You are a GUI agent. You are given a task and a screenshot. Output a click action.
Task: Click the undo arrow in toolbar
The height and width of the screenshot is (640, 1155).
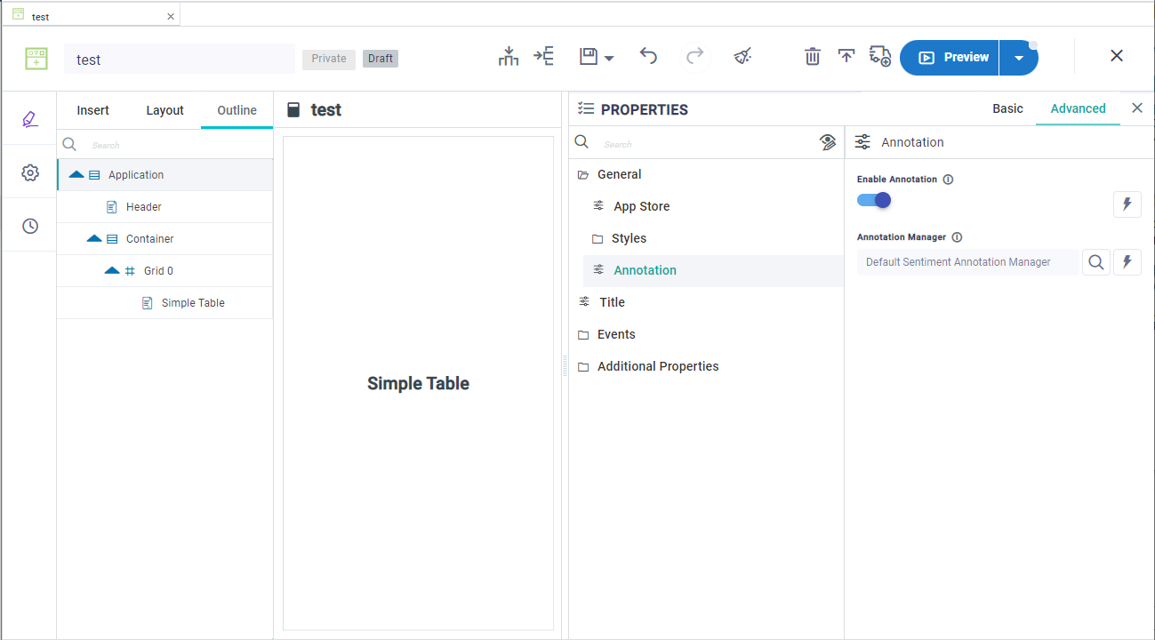click(x=648, y=57)
